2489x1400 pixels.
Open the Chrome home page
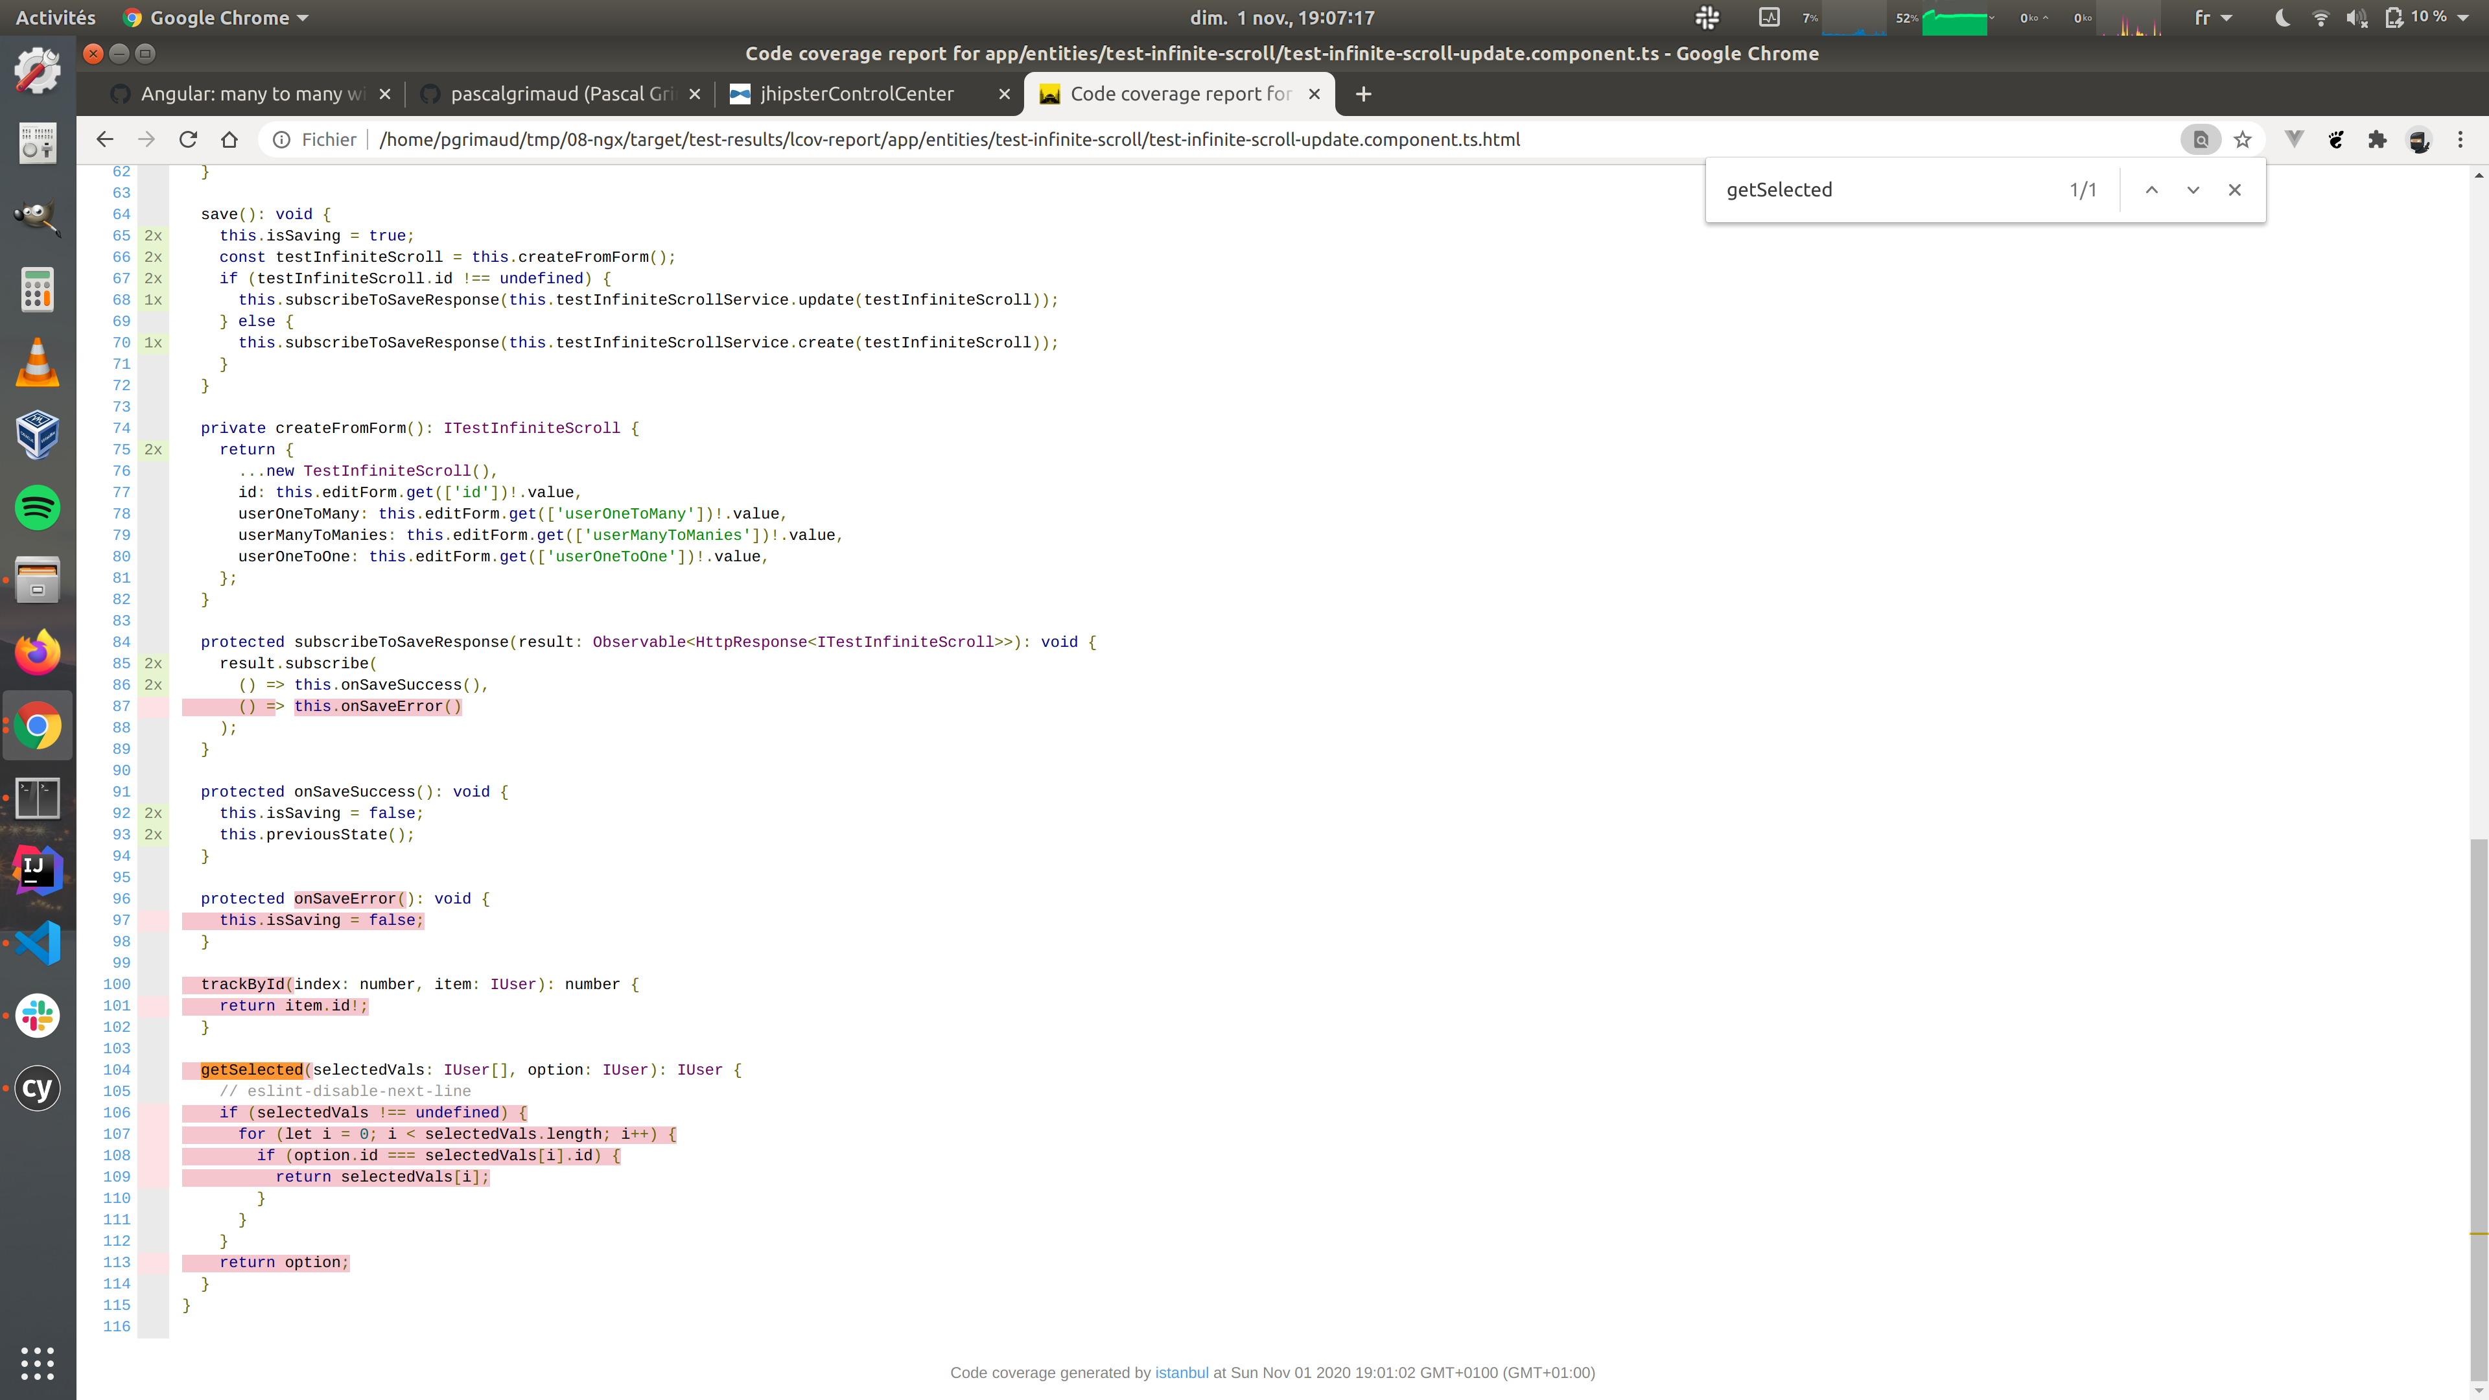point(229,139)
